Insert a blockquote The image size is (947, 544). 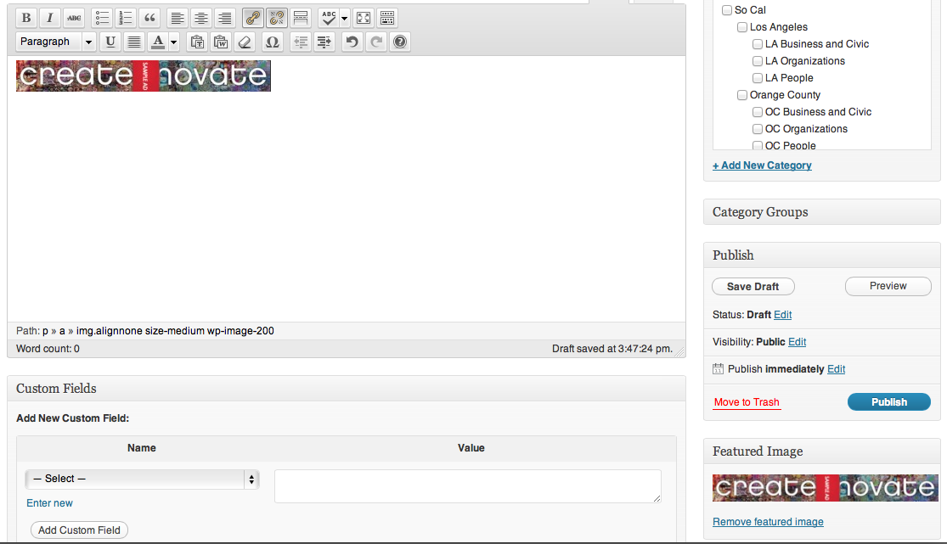(x=149, y=18)
